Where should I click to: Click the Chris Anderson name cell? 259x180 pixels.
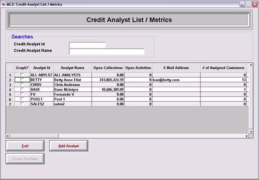pos(72,85)
